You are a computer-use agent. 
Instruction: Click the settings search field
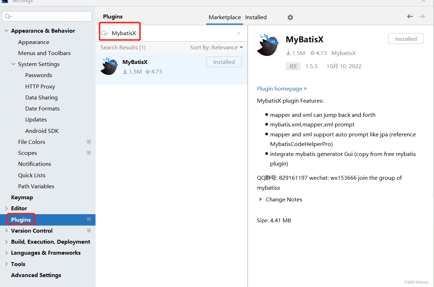tap(47, 16)
